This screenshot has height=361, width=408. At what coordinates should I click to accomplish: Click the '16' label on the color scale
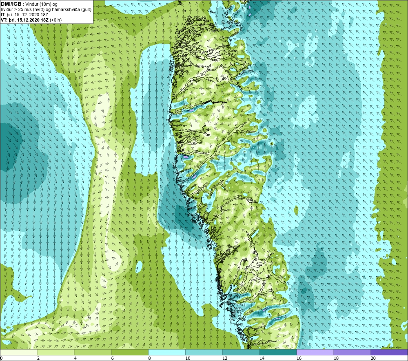coord(299,358)
